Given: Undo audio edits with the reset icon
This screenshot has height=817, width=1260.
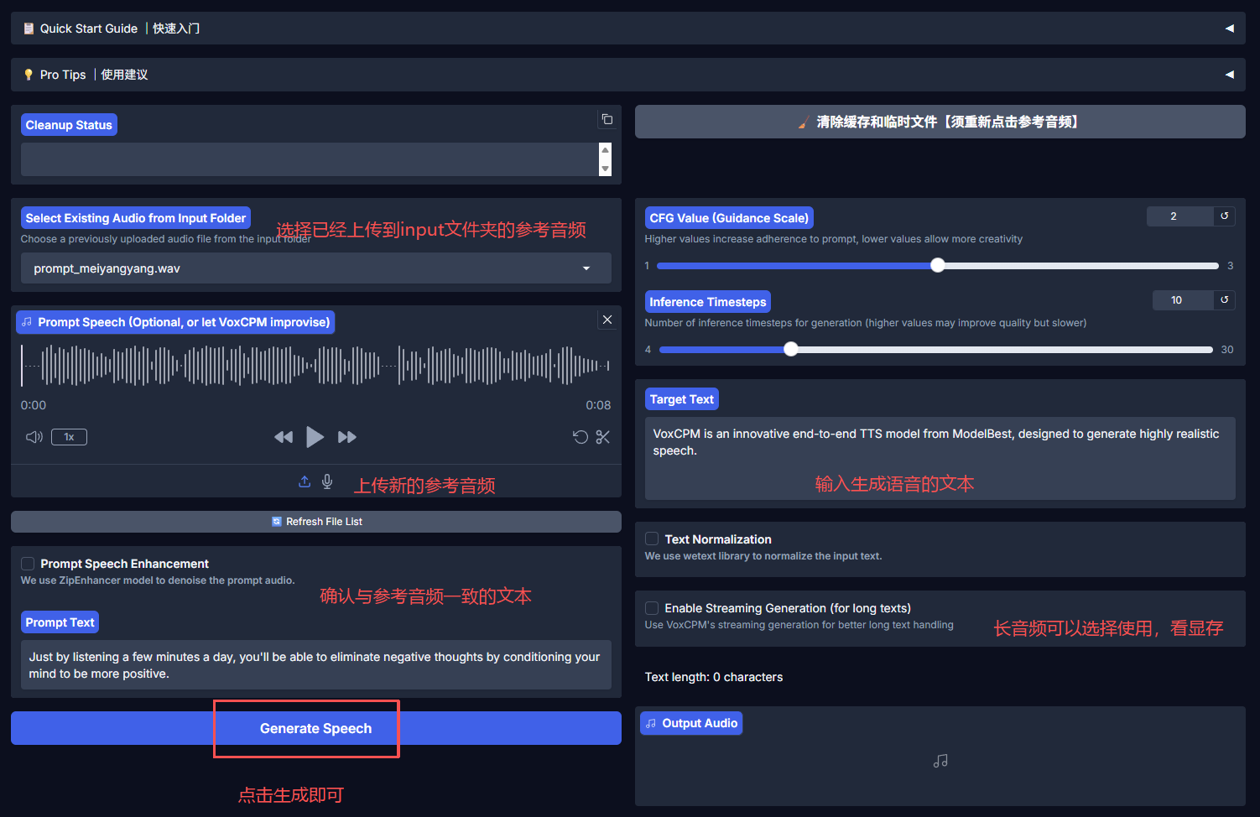Looking at the screenshot, I should click(x=580, y=437).
